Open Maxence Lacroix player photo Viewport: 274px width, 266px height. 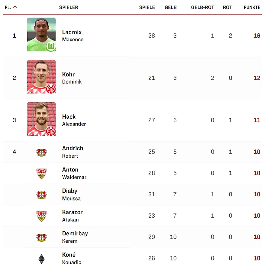pyautogui.click(x=41, y=34)
